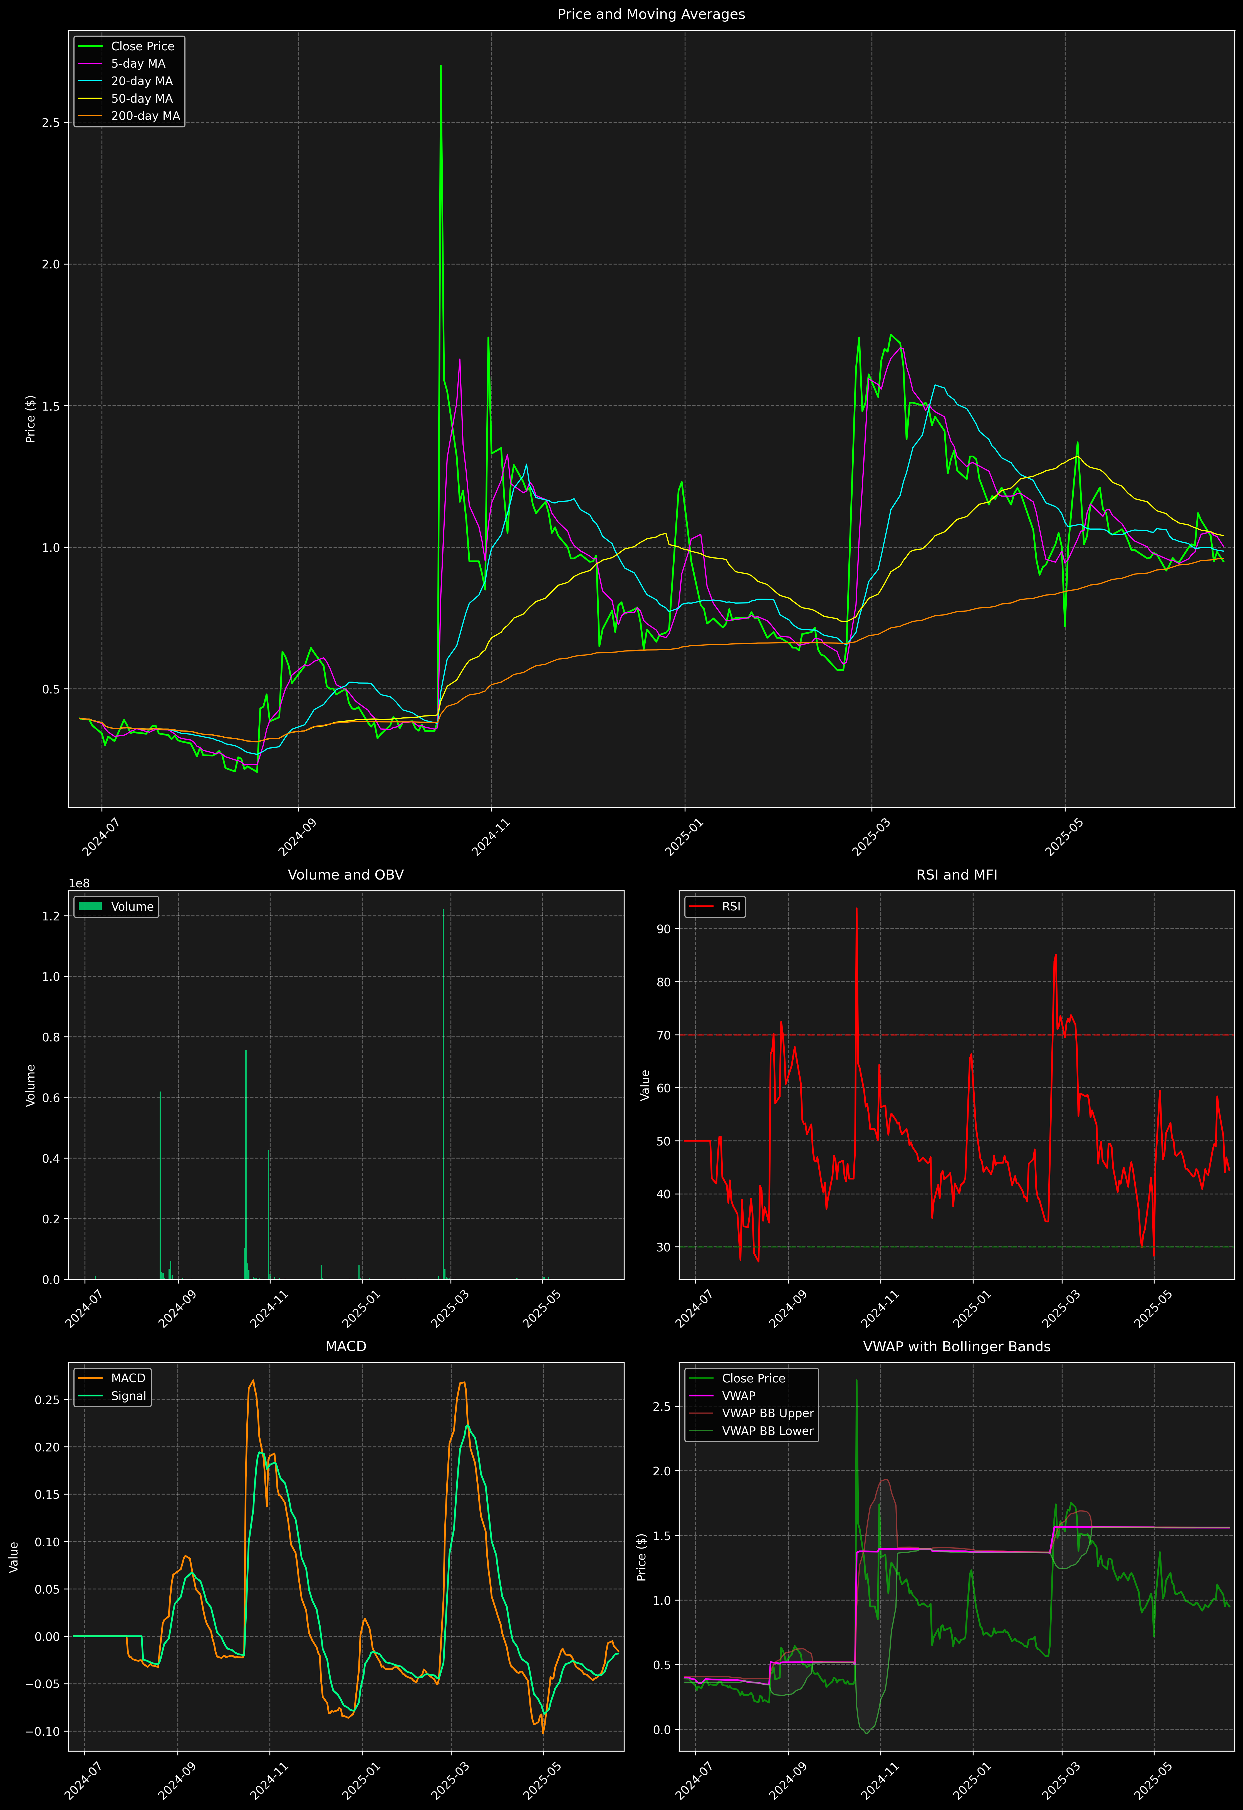
Task: Click the '2.5' y-tick on the VWAP chart
Action: [662, 1407]
